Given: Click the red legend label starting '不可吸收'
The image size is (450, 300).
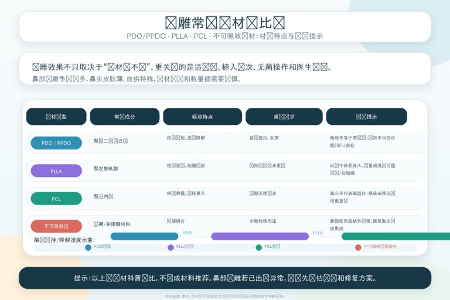Looking at the screenshot, I should 380,246.
